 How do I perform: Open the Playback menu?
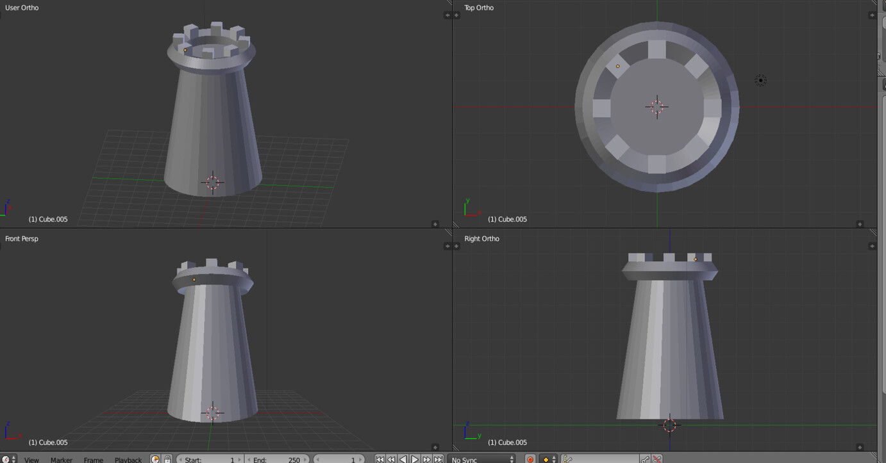pyautogui.click(x=128, y=459)
